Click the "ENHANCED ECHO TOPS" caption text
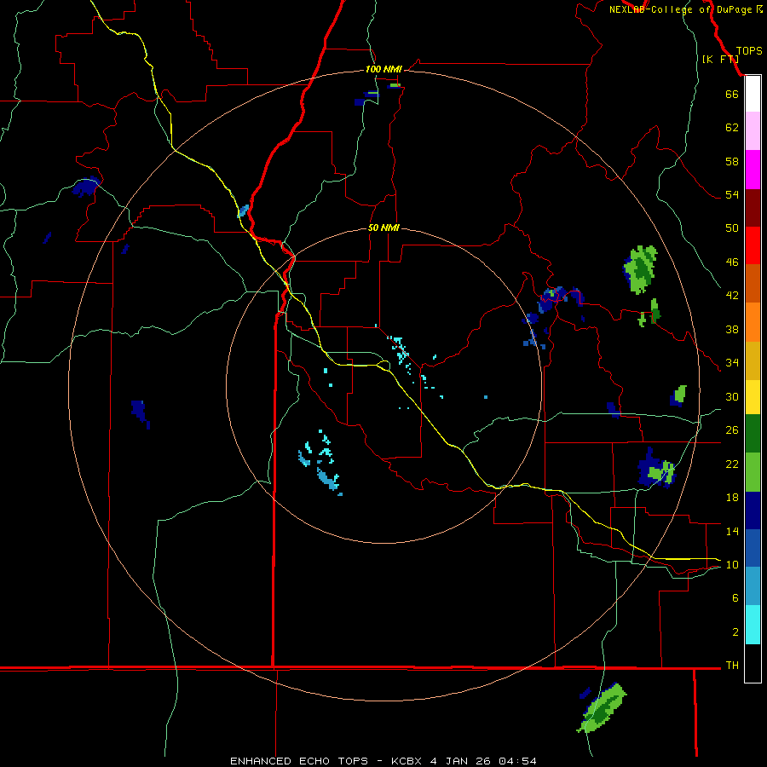The width and height of the screenshot is (767, 767). [299, 761]
